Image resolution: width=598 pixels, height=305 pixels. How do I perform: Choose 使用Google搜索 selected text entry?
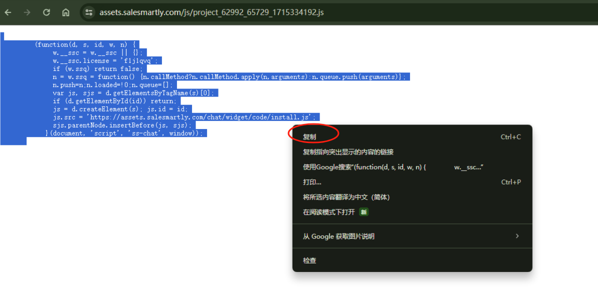[412, 167]
